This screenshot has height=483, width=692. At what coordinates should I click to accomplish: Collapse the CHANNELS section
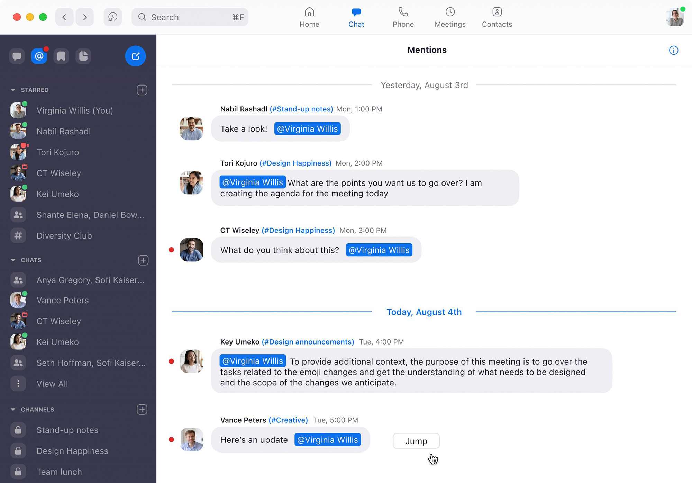tap(13, 410)
